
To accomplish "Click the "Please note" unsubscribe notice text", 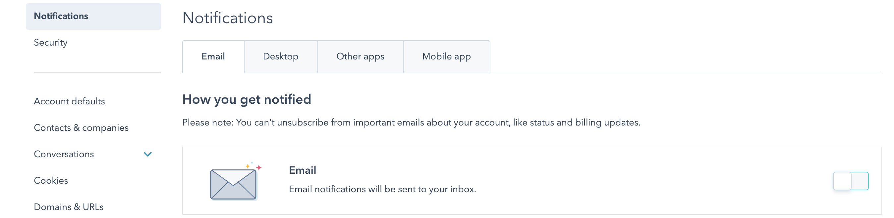I will point(411,123).
